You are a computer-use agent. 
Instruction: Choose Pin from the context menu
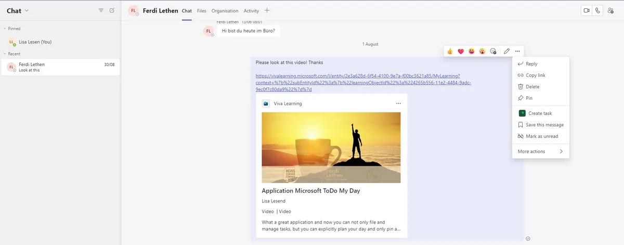[x=541, y=98]
